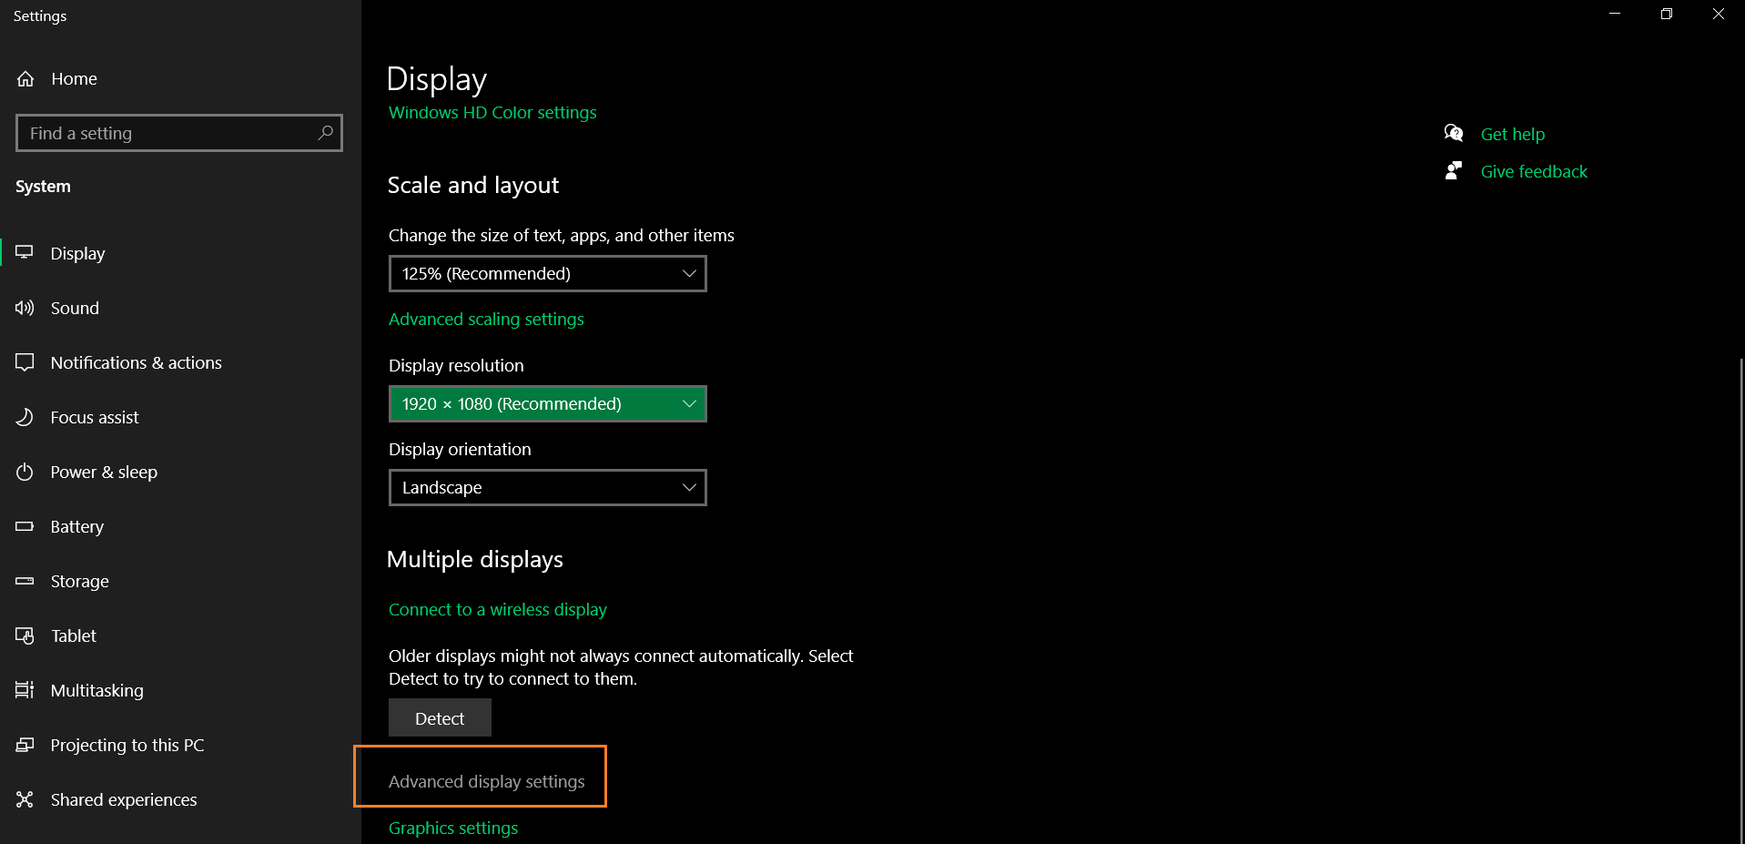Image resolution: width=1745 pixels, height=844 pixels.
Task: Click the Detect button
Action: point(439,717)
